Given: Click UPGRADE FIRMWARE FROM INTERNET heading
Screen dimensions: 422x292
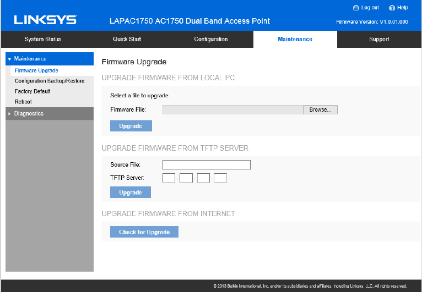Looking at the screenshot, I should click(x=169, y=214).
